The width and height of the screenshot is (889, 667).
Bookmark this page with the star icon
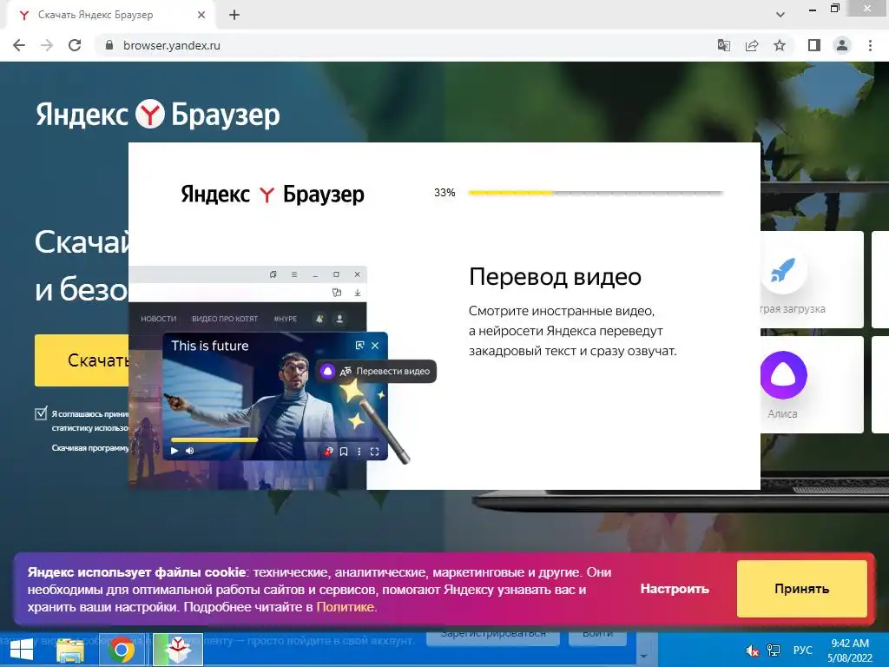click(x=780, y=45)
